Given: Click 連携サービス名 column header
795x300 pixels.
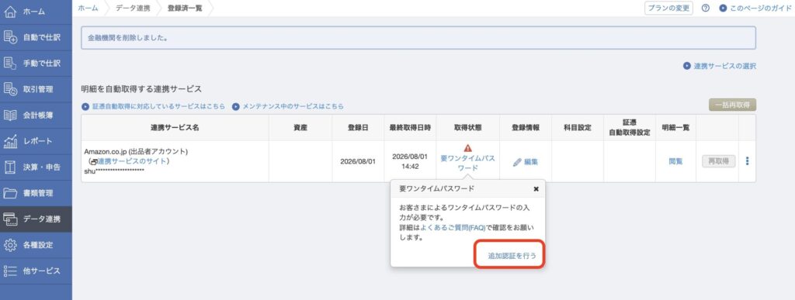Looking at the screenshot, I should [x=175, y=127].
